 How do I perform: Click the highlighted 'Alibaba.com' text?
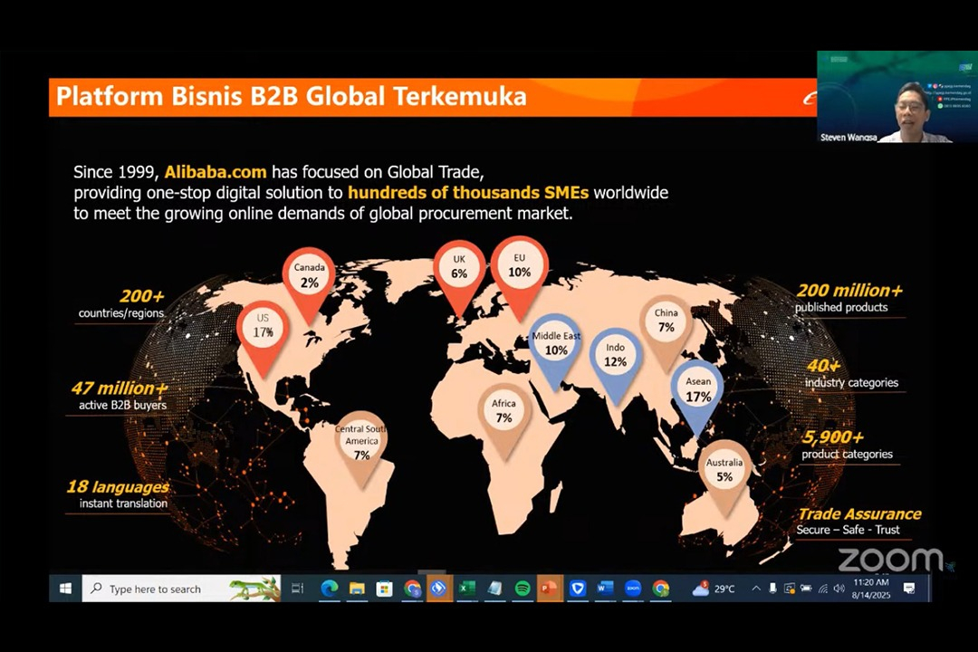coord(216,172)
